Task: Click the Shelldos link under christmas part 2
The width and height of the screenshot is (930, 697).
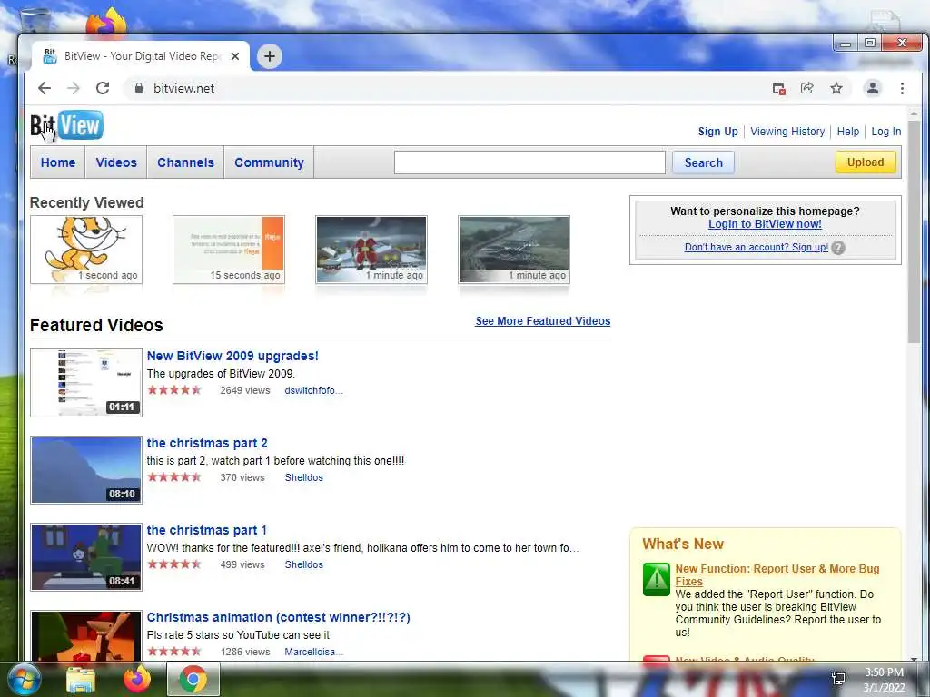Action: pyautogui.click(x=303, y=477)
